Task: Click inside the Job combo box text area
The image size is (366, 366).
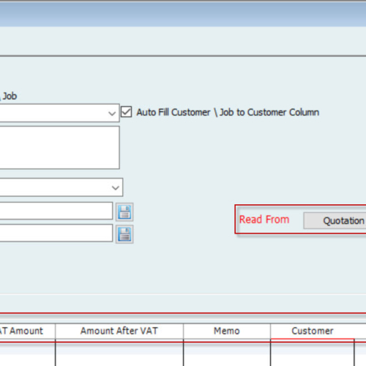Action: pyautogui.click(x=53, y=113)
